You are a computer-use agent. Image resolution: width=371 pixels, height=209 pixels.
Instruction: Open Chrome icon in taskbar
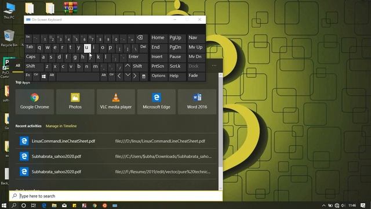pos(94,206)
